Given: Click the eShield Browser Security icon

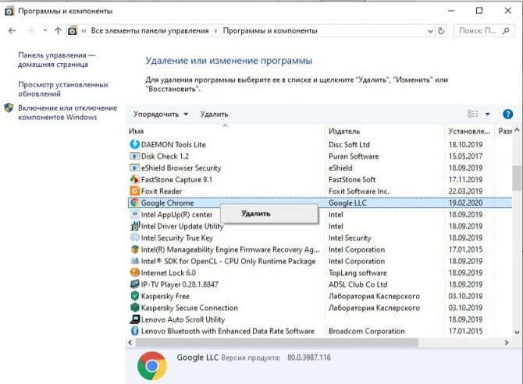Looking at the screenshot, I should (134, 167).
